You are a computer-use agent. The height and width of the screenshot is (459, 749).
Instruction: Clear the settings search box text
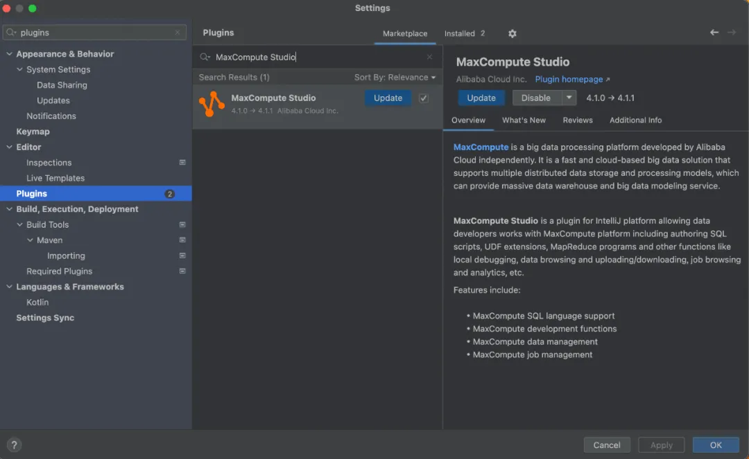tap(178, 33)
